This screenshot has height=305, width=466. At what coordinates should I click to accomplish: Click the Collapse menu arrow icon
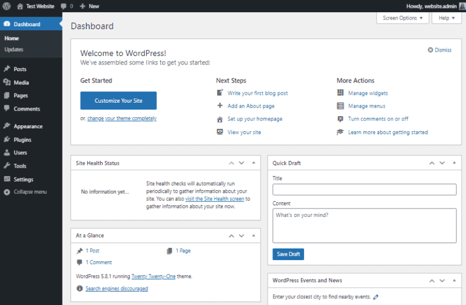(7, 192)
